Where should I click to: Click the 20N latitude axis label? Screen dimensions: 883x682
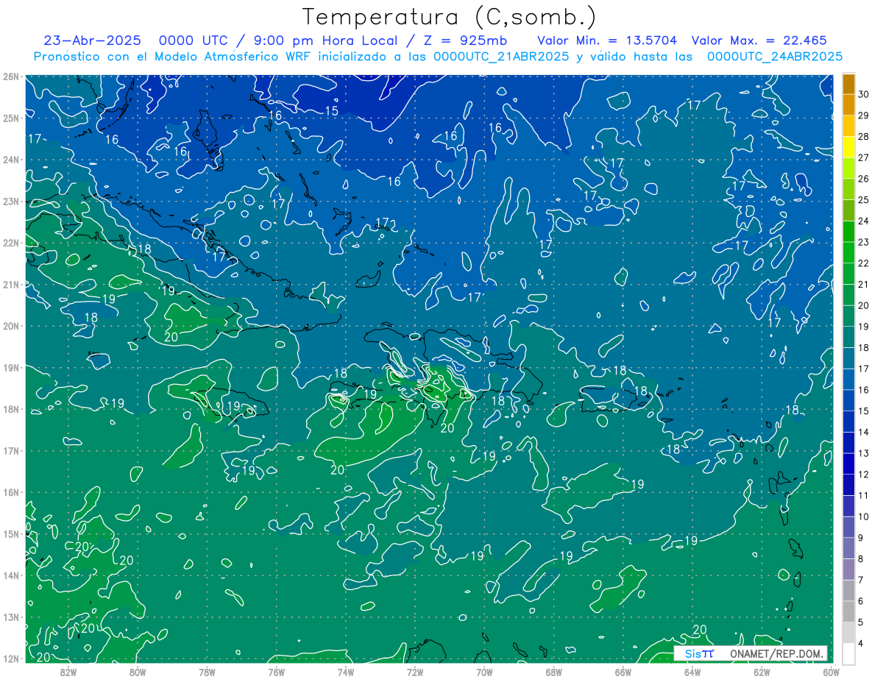click(x=10, y=326)
